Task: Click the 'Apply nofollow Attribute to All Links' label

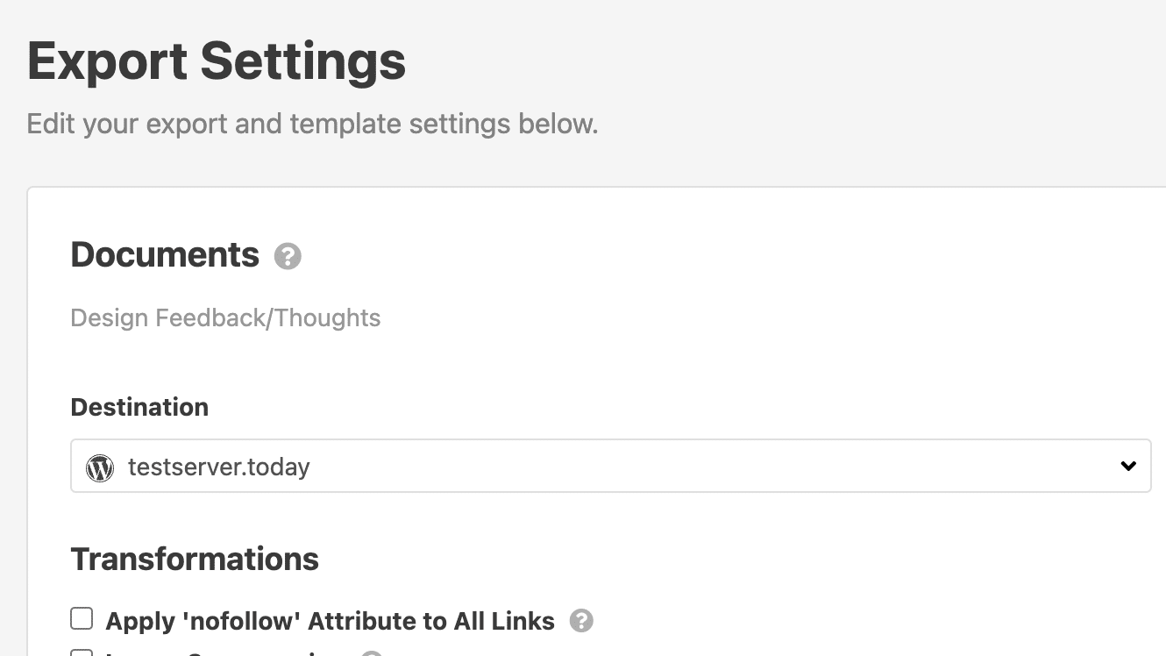Action: 330,622
